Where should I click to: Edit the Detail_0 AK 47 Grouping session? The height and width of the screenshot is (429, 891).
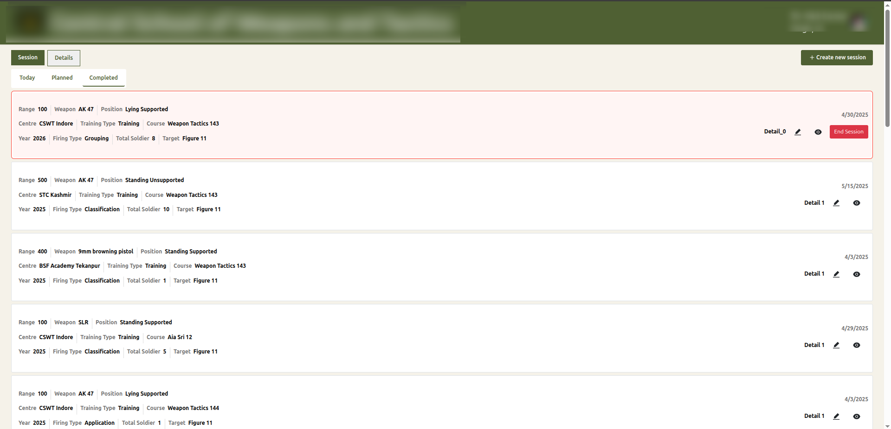(x=798, y=132)
